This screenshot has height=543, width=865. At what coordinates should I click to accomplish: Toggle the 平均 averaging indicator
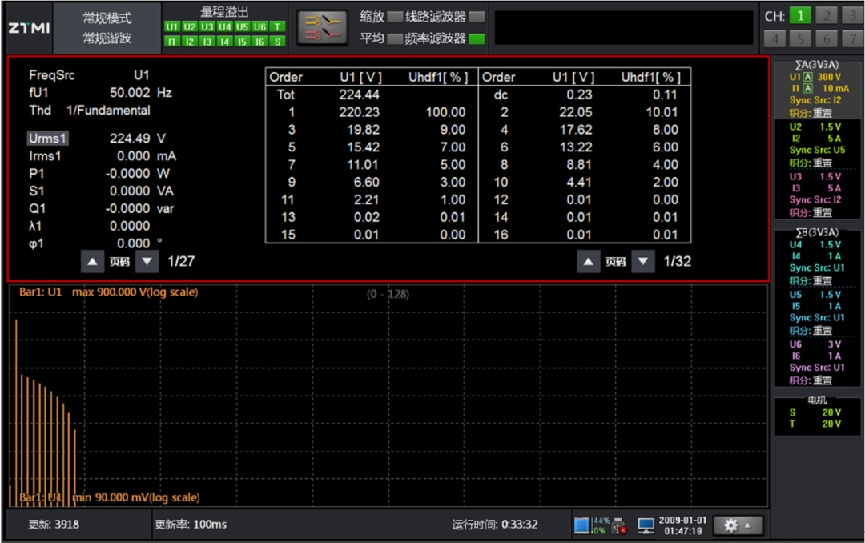(395, 38)
